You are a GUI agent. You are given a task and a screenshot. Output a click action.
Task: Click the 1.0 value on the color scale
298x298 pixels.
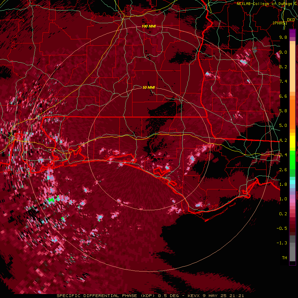coord(283,199)
